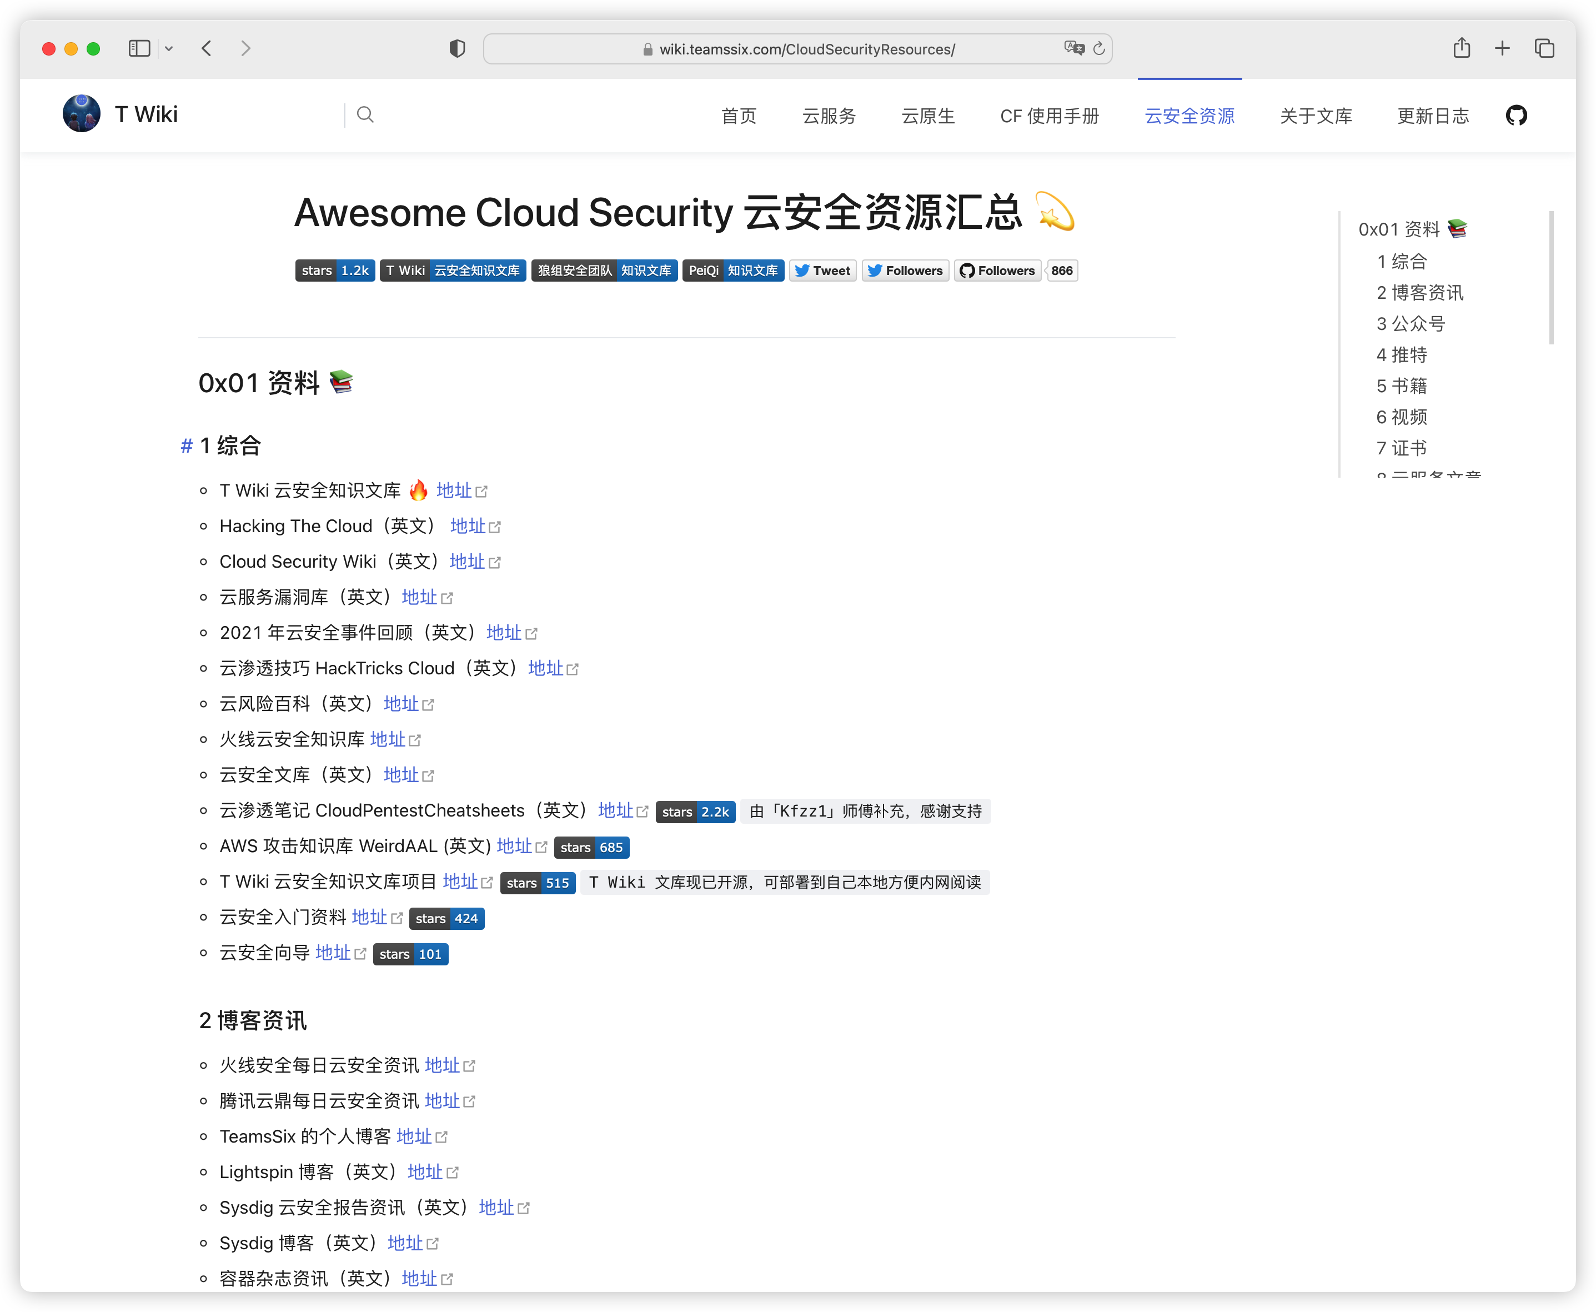Jump to 2 博客资讯 in table of contents
The width and height of the screenshot is (1596, 1312).
tap(1419, 293)
